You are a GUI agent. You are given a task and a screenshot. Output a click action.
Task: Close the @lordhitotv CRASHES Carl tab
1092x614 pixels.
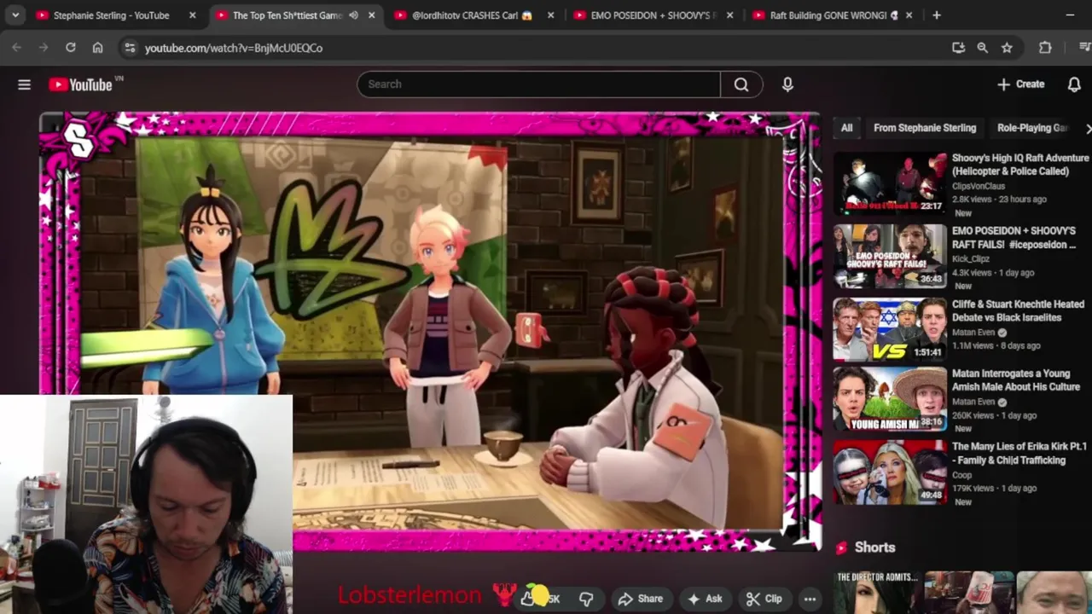(x=550, y=15)
